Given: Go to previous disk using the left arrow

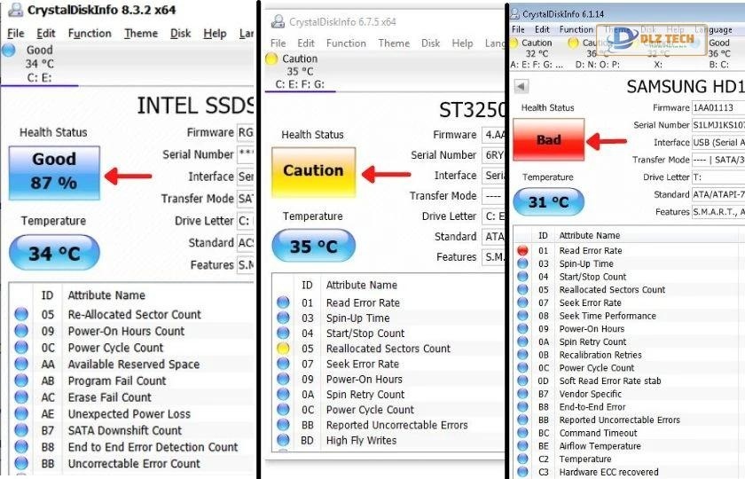Looking at the screenshot, I should pyautogui.click(x=521, y=86).
